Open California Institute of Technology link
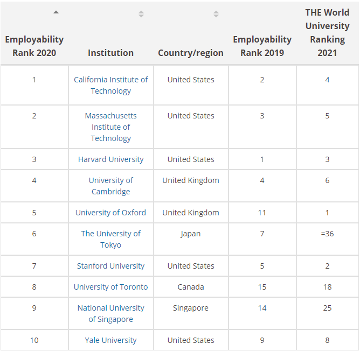The width and height of the screenshot is (360, 351). pyautogui.click(x=111, y=86)
